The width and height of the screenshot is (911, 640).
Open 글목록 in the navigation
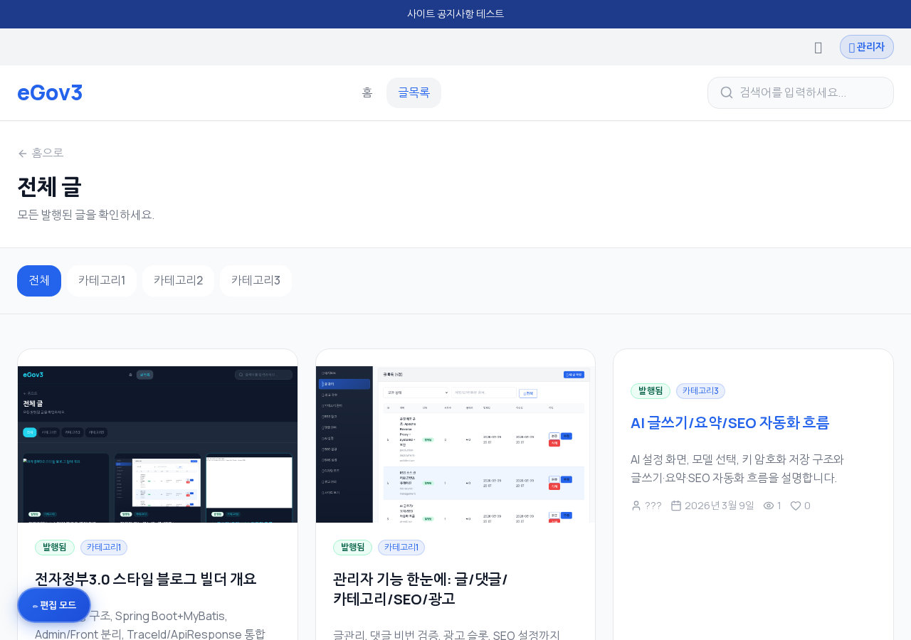pos(414,92)
